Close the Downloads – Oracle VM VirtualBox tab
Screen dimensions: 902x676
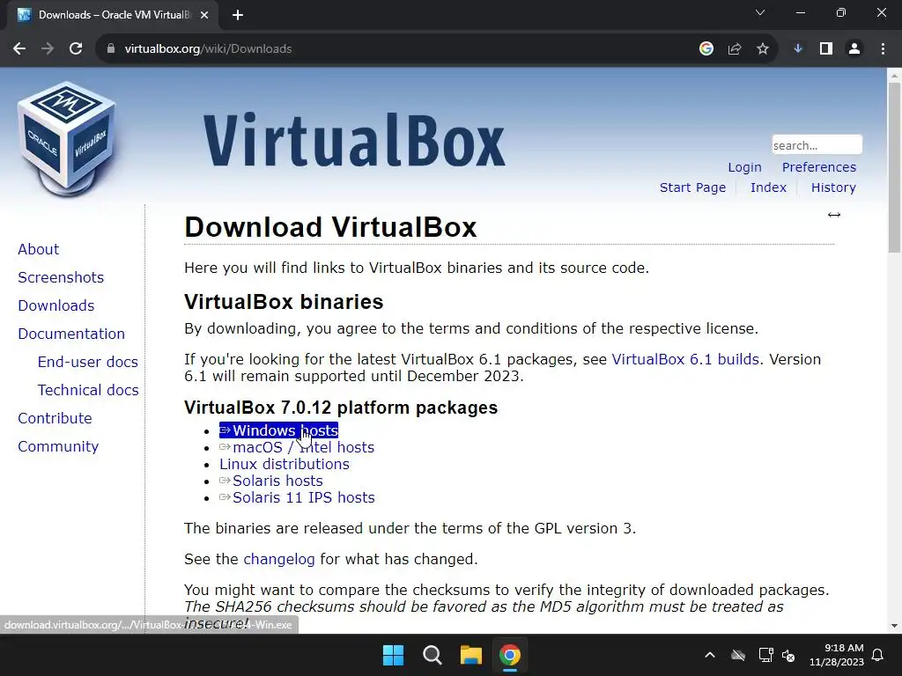click(x=204, y=15)
